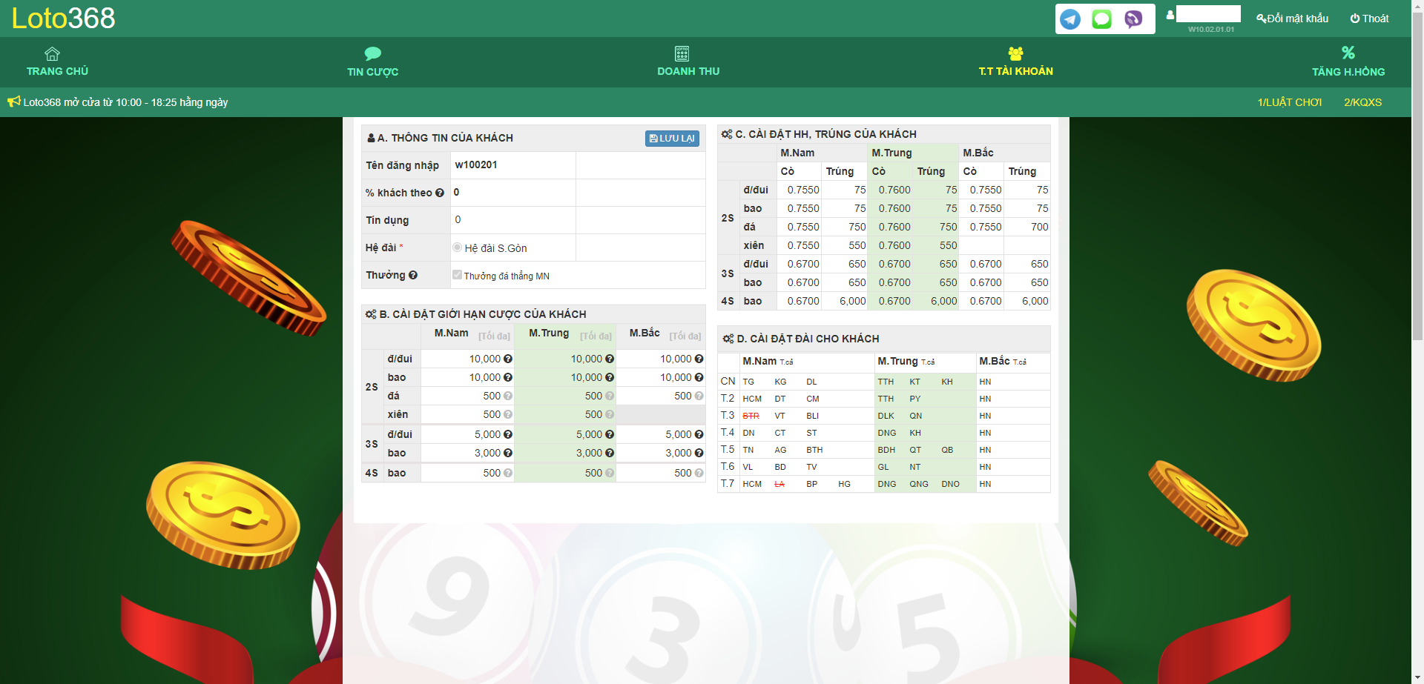Click help icon next to Thưởng

[413, 275]
